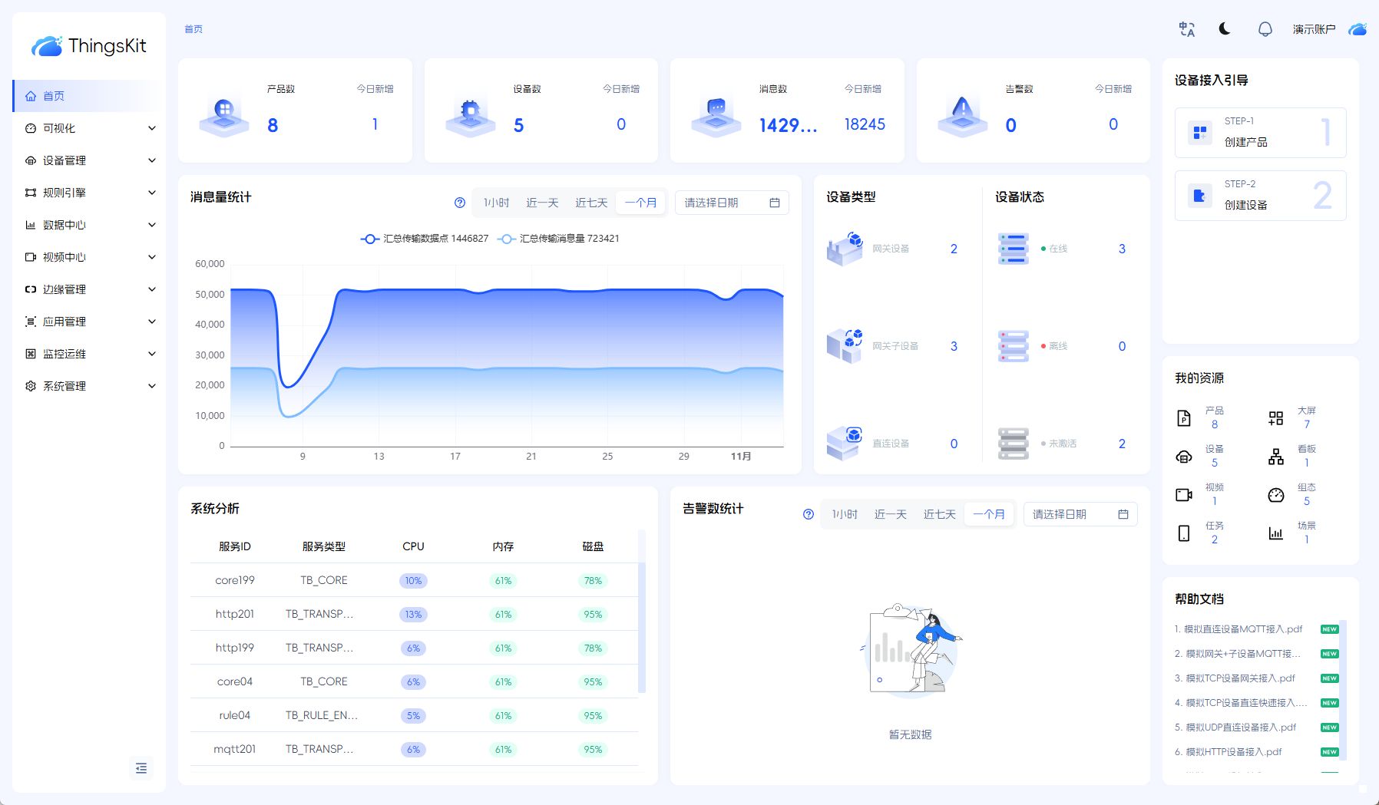
Task: Click the notification bell icon
Action: click(x=1263, y=28)
